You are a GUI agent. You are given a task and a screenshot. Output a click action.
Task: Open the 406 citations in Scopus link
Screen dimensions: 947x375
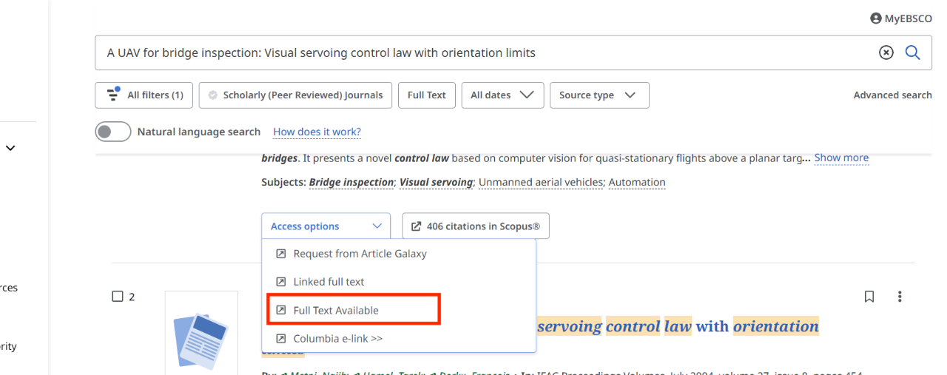pos(476,226)
